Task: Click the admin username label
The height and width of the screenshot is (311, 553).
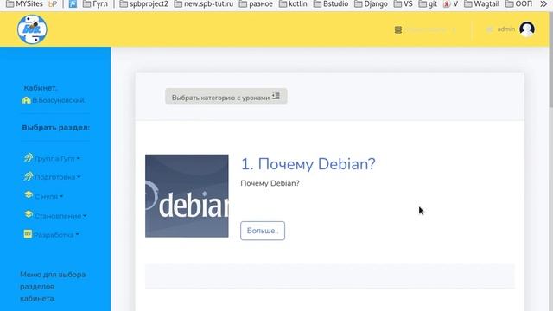Action: click(x=505, y=29)
